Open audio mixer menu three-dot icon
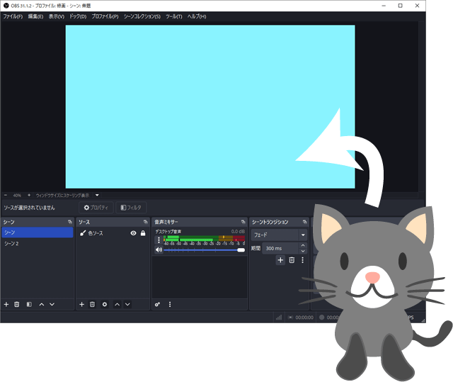 pos(170,304)
